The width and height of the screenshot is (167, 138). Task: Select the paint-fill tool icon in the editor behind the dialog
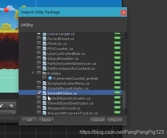pos(11,105)
